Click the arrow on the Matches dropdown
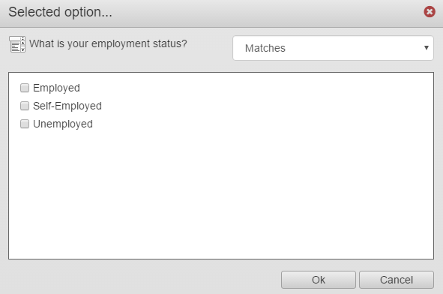The height and width of the screenshot is (294, 443). [x=427, y=48]
